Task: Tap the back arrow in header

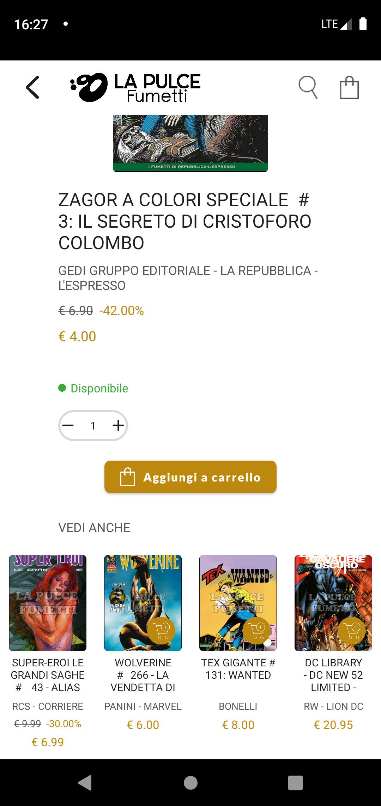Action: click(32, 87)
